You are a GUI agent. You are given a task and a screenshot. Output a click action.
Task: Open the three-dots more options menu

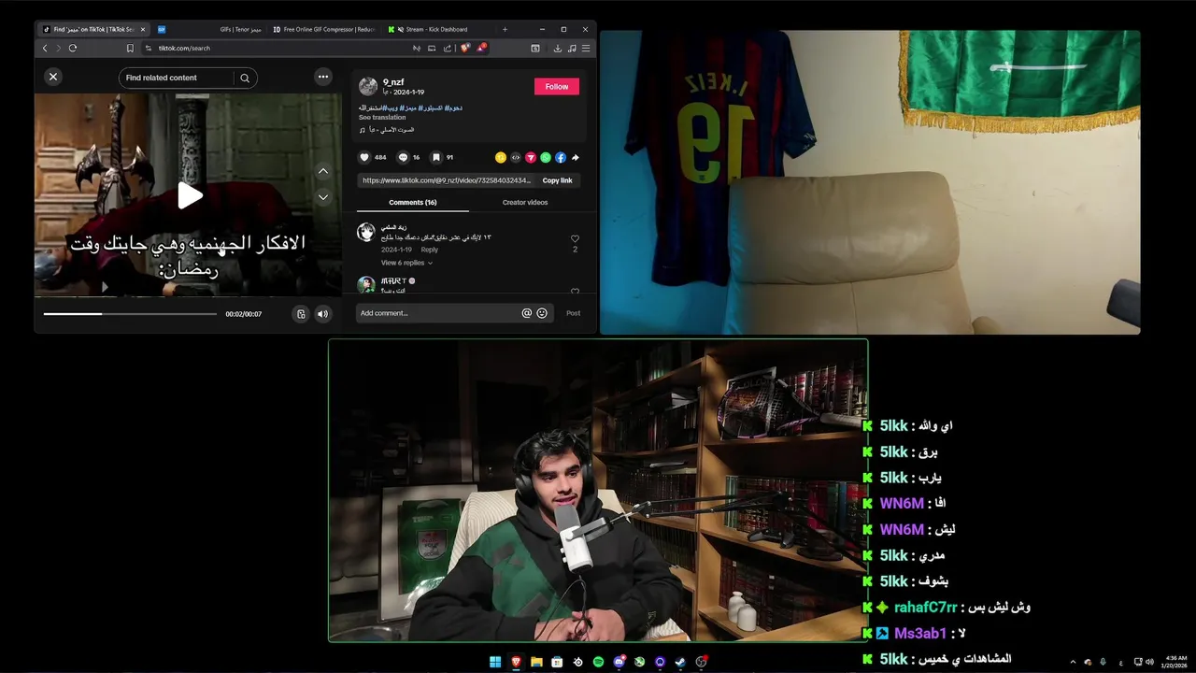point(323,77)
